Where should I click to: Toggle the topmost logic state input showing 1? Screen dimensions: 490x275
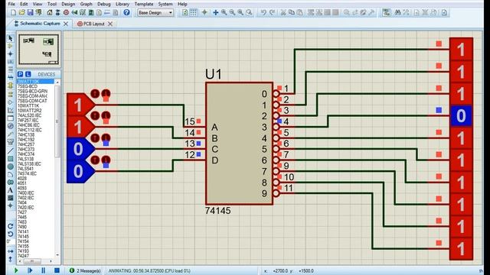(x=80, y=105)
